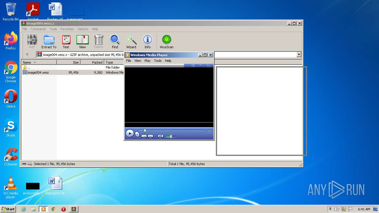Sort by the Packed column header

92,62
